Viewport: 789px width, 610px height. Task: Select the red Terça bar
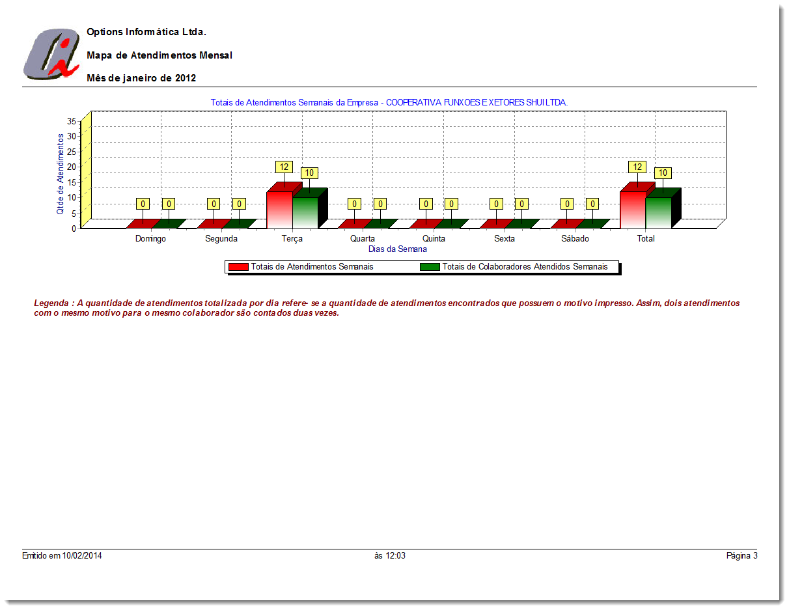[x=280, y=210]
